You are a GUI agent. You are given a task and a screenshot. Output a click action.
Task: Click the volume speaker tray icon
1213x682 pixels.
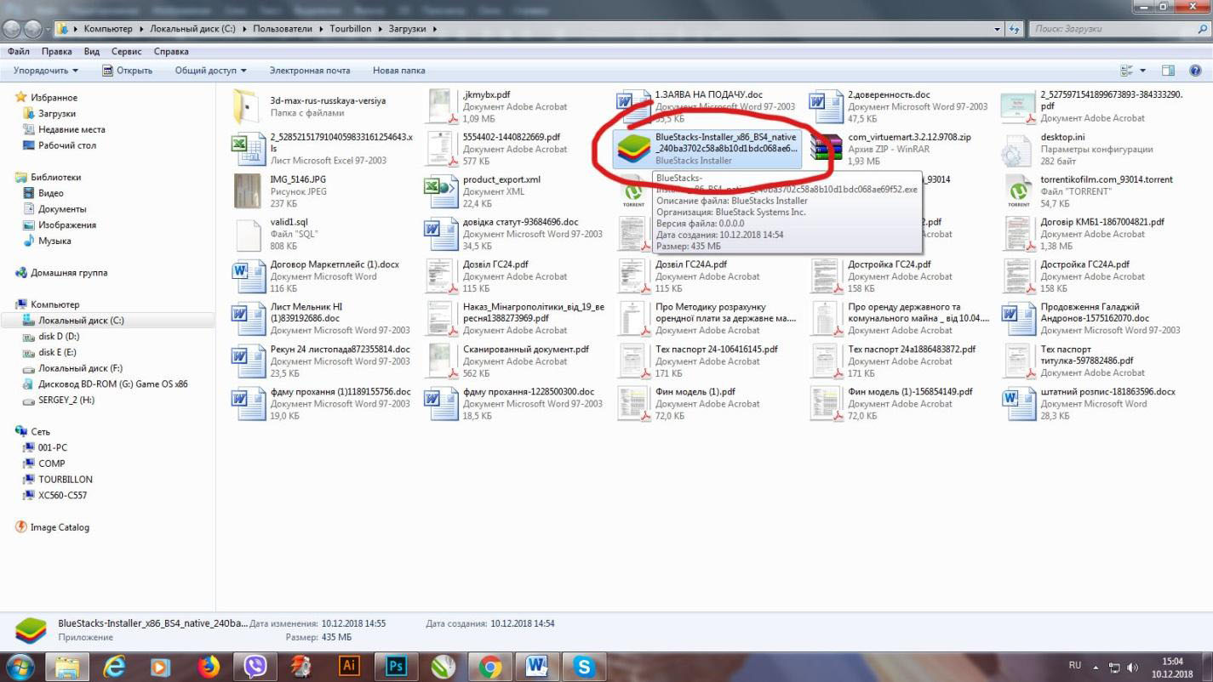coord(1133,668)
